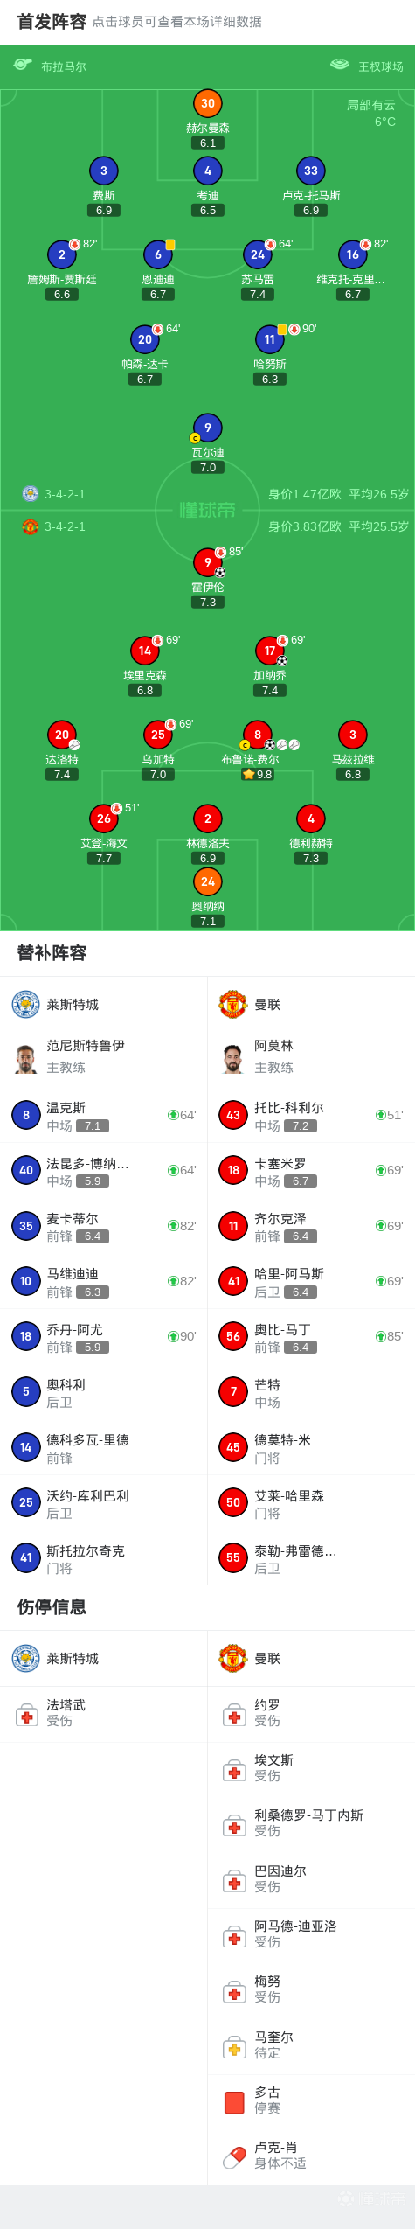
Task: Select player 瓦尔迪 number 9 badge
Action: pyautogui.click(x=207, y=428)
